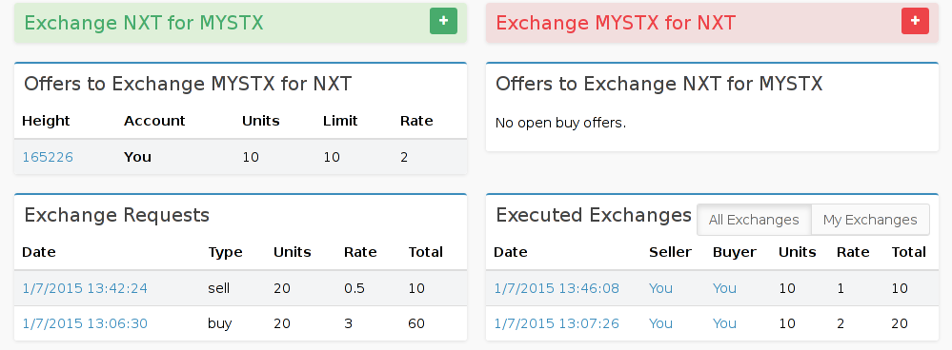952x350 pixels.
Task: Click 'buy' type in Exchange Requests
Action: click(x=220, y=324)
